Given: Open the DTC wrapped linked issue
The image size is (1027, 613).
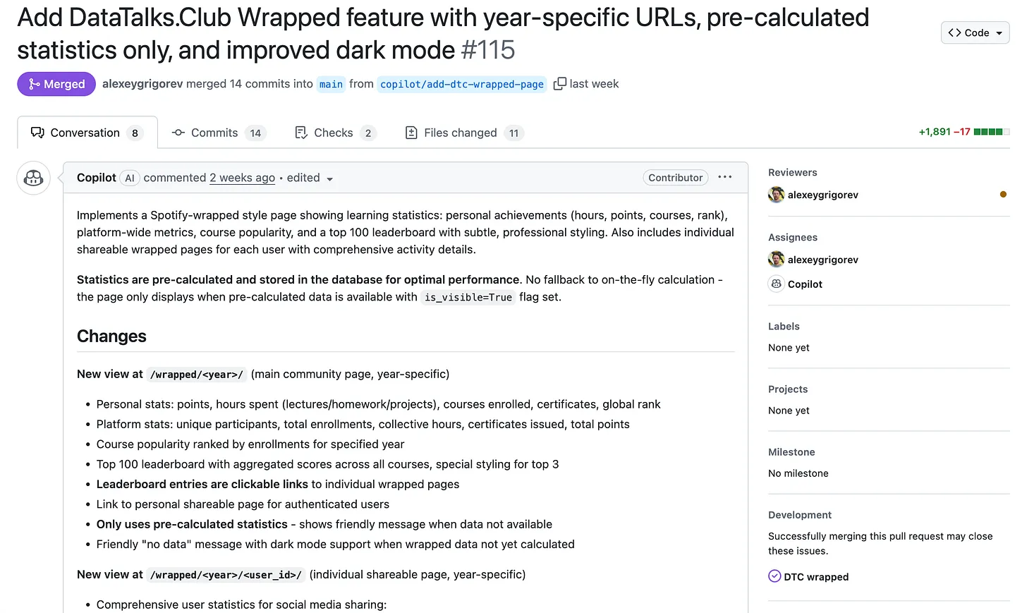Looking at the screenshot, I should pyautogui.click(x=817, y=576).
